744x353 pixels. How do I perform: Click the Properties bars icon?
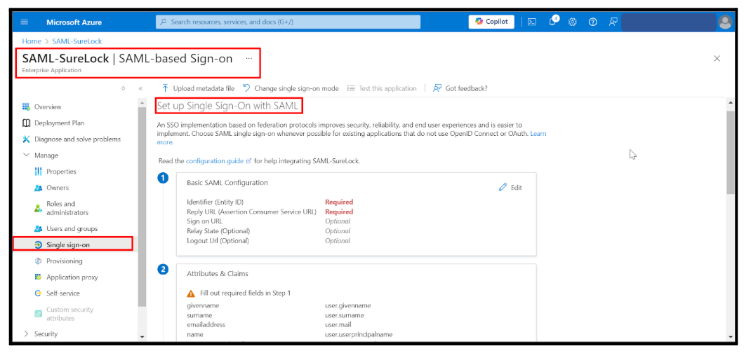39,172
